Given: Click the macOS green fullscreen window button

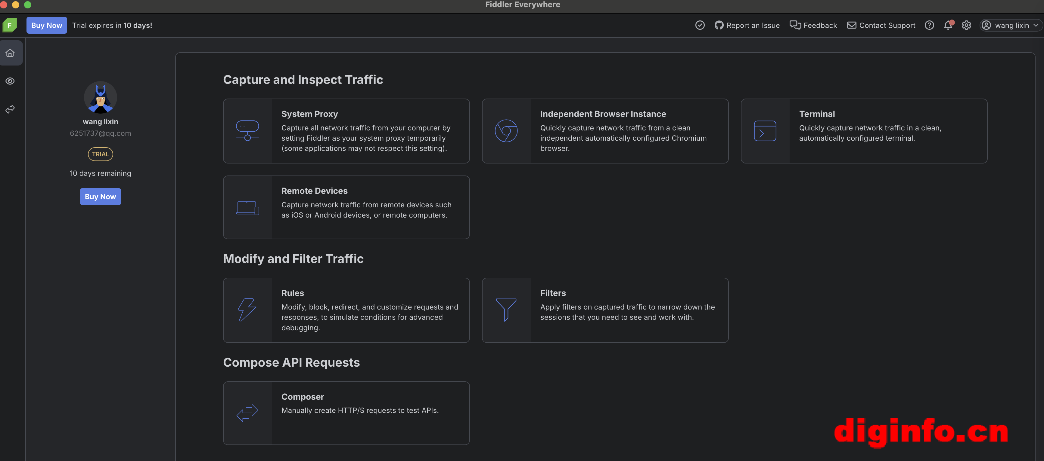Looking at the screenshot, I should point(28,5).
